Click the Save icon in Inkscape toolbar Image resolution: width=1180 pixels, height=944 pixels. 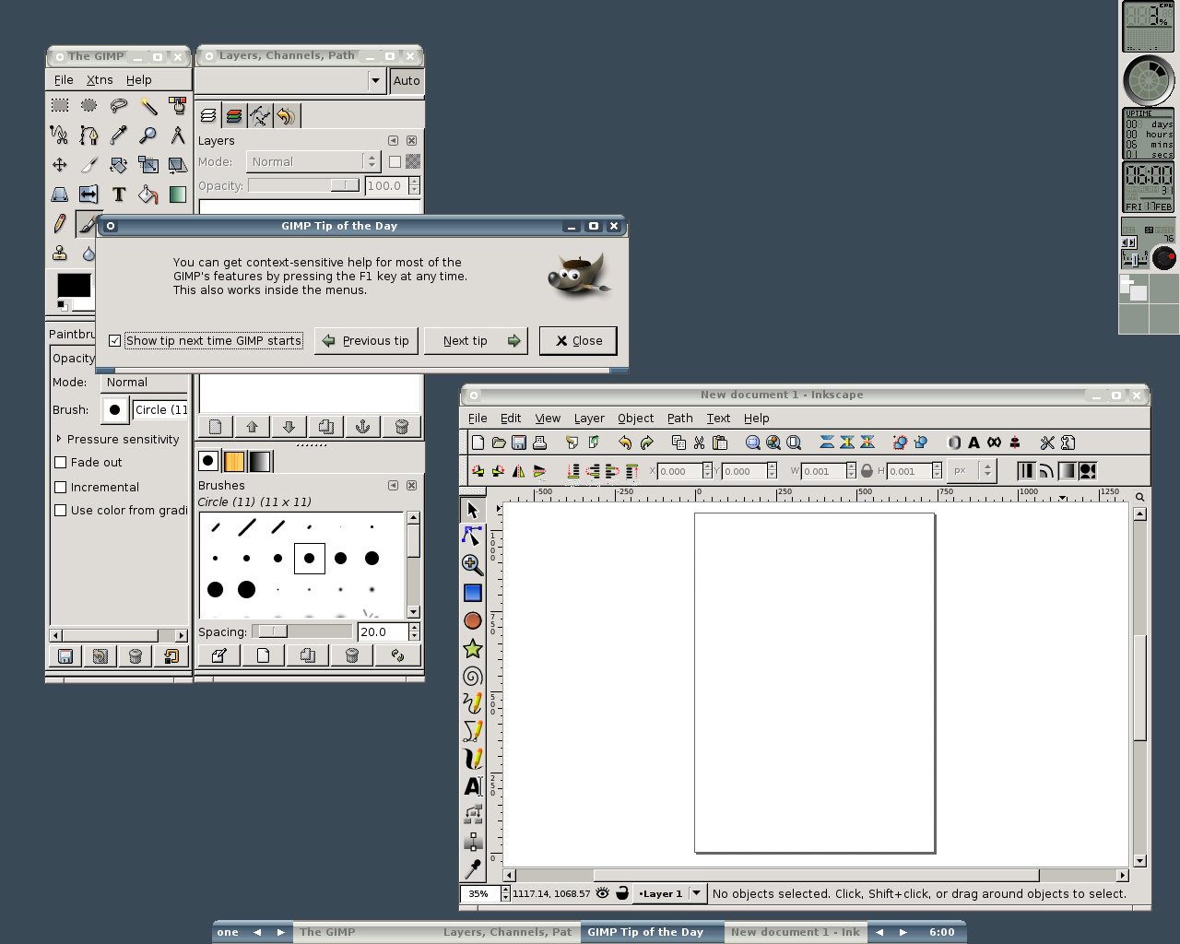(x=518, y=442)
